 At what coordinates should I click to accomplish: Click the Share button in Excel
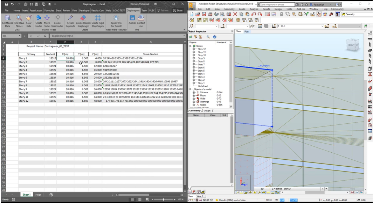click(x=178, y=10)
